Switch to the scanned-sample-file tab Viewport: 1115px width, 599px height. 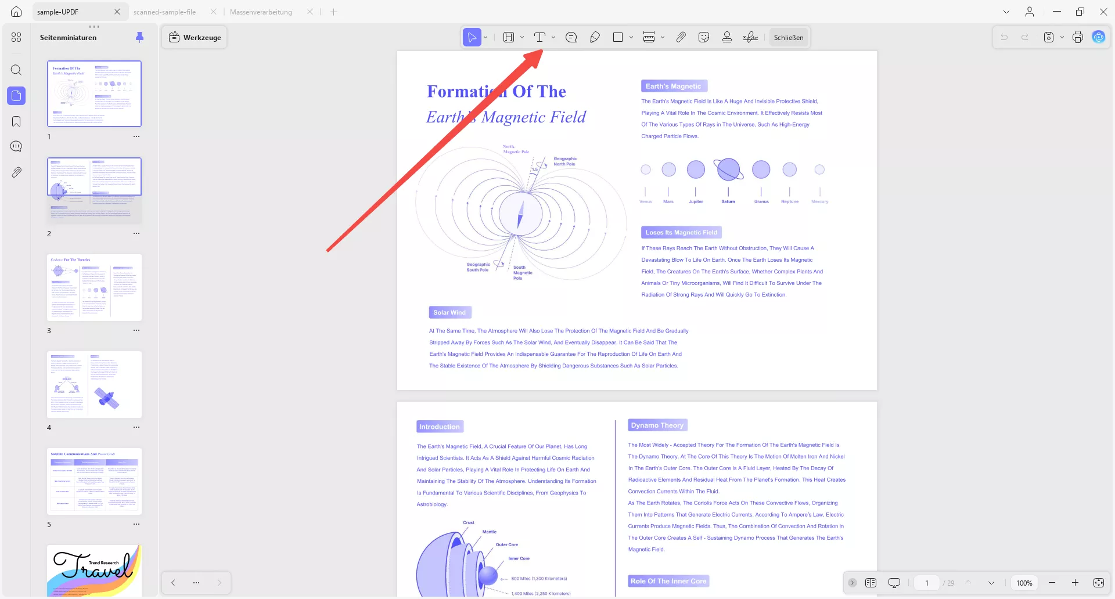coord(164,12)
